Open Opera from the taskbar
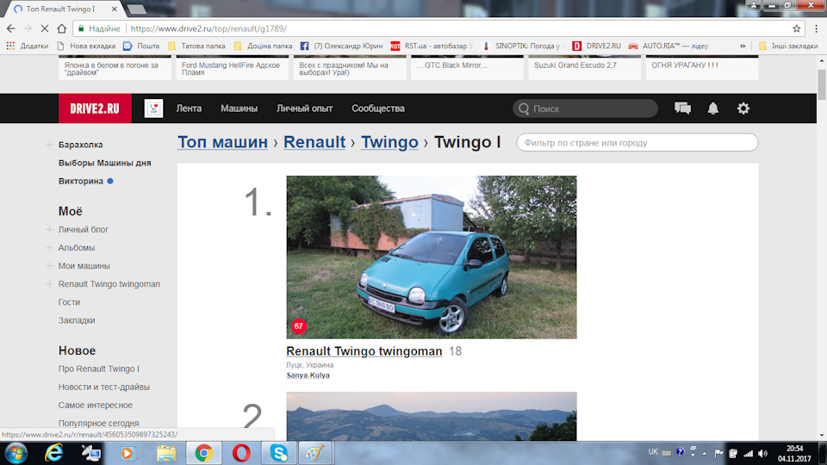The image size is (827, 465). point(241,454)
